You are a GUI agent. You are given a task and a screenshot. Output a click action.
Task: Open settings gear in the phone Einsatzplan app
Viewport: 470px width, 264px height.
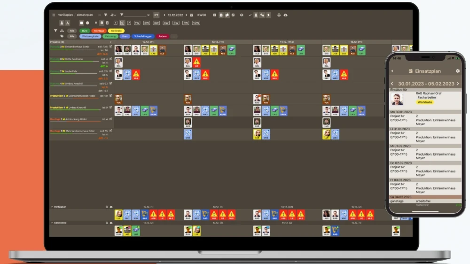click(457, 71)
